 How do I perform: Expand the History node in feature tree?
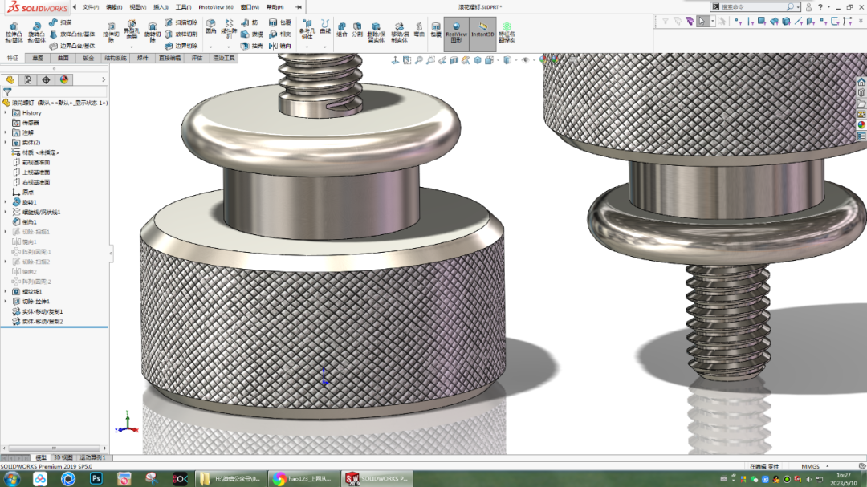click(x=6, y=113)
